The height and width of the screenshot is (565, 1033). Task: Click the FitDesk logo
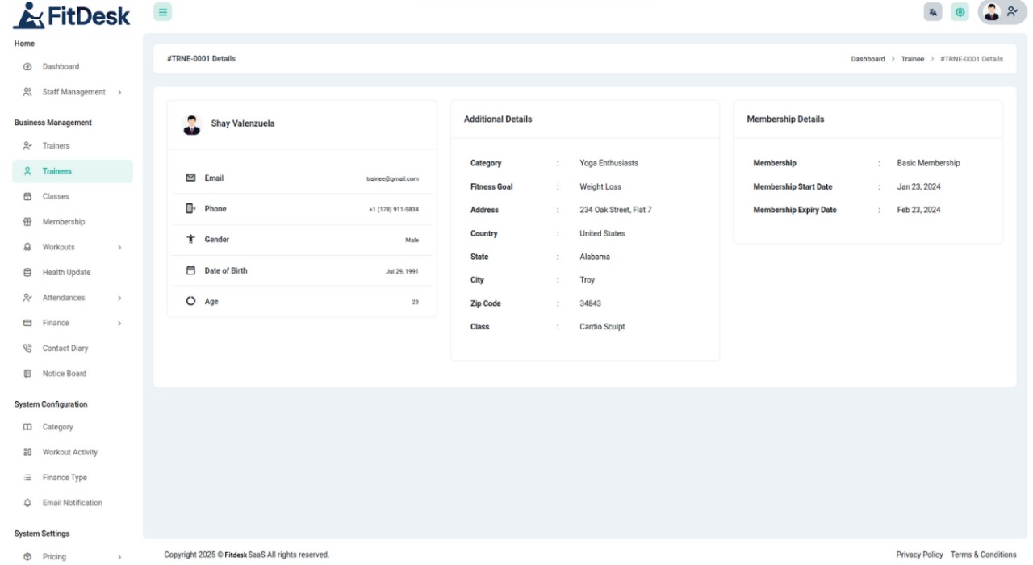73,15
